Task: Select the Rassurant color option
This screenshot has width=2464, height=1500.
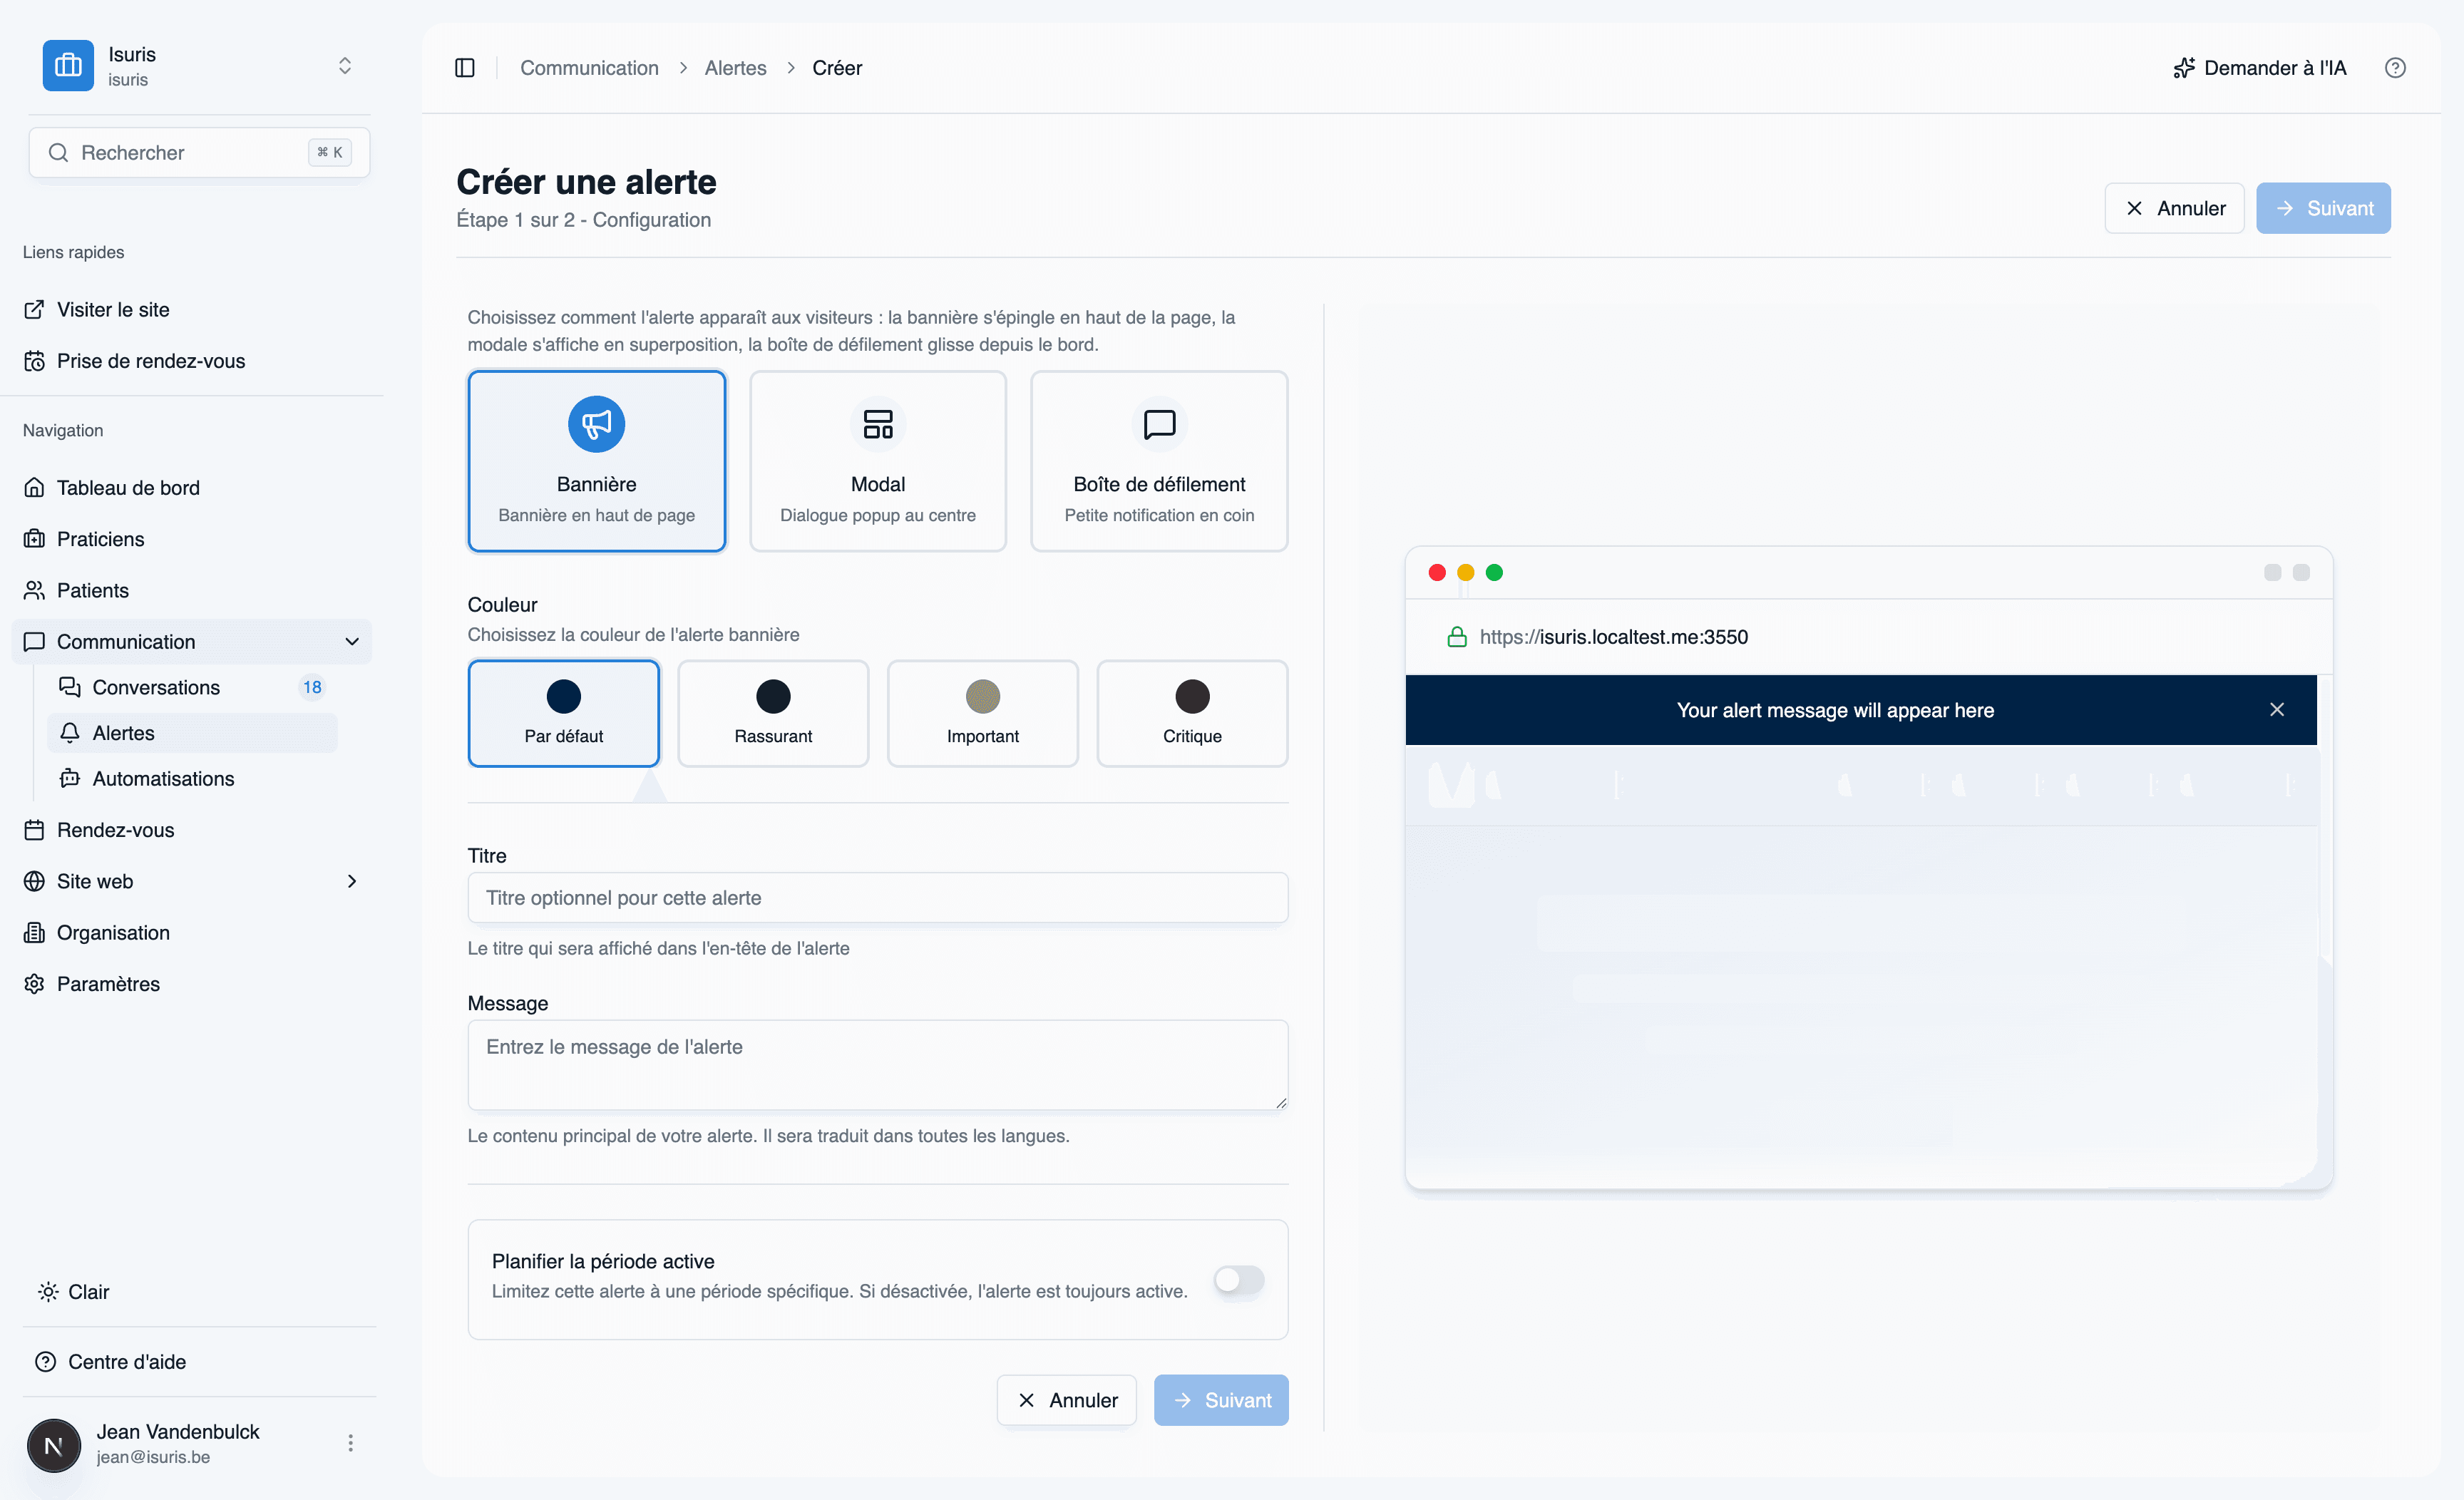Action: [x=773, y=713]
